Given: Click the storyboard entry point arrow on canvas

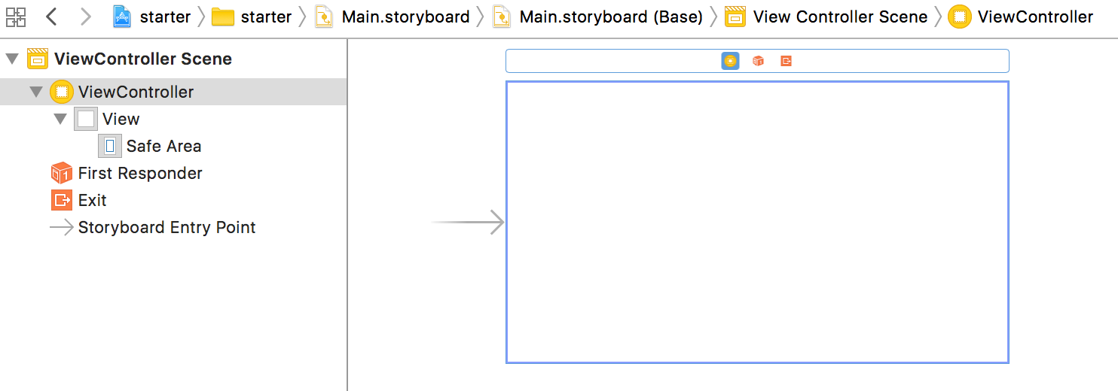Looking at the screenshot, I should tap(468, 223).
